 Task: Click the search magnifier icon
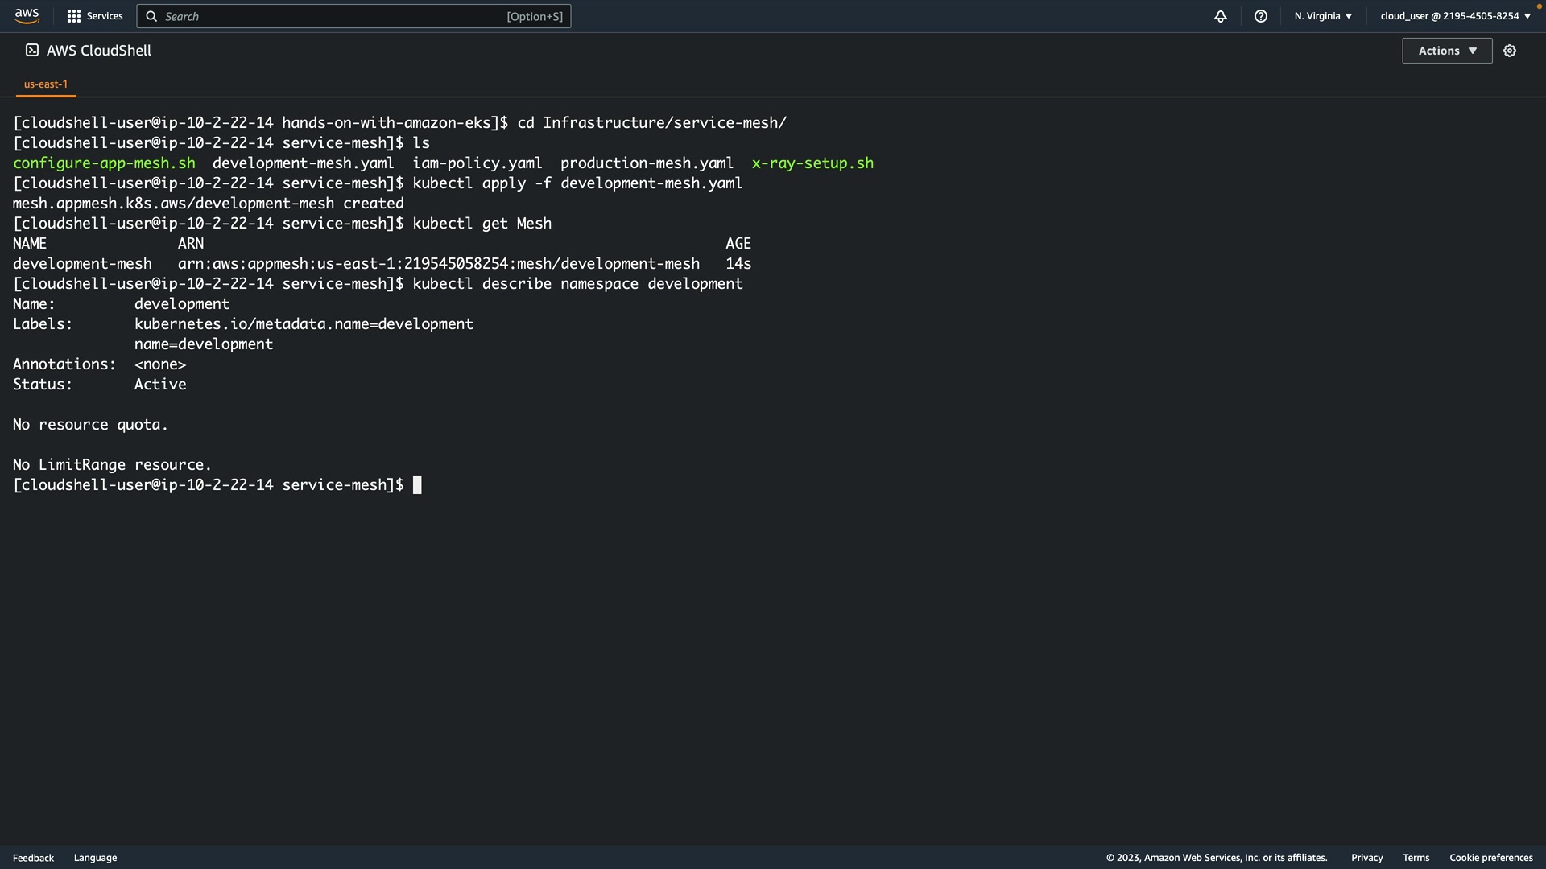click(151, 16)
